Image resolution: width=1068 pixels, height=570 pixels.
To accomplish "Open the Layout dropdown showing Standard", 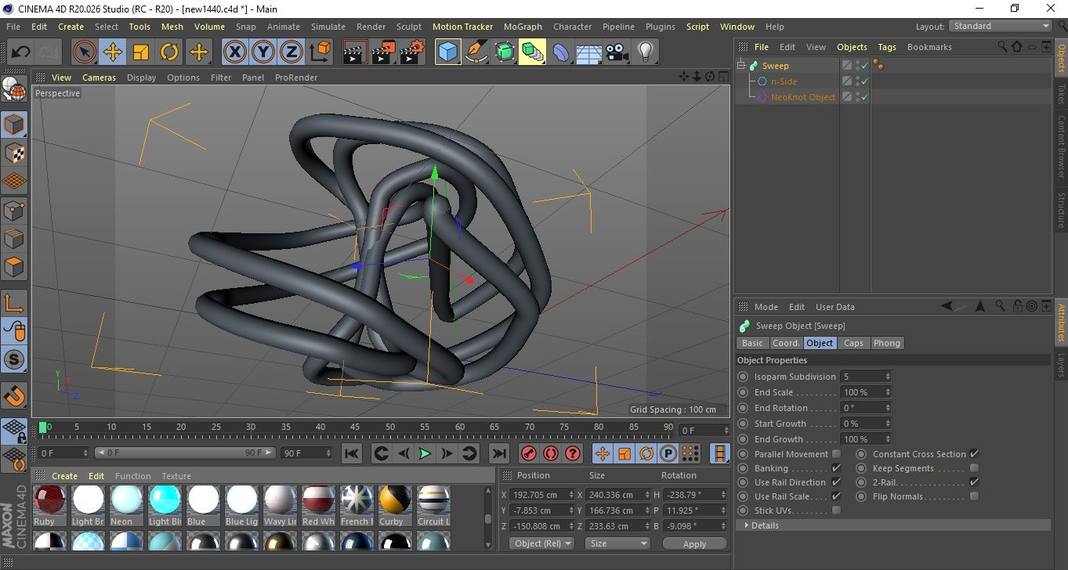I will pos(1001,26).
